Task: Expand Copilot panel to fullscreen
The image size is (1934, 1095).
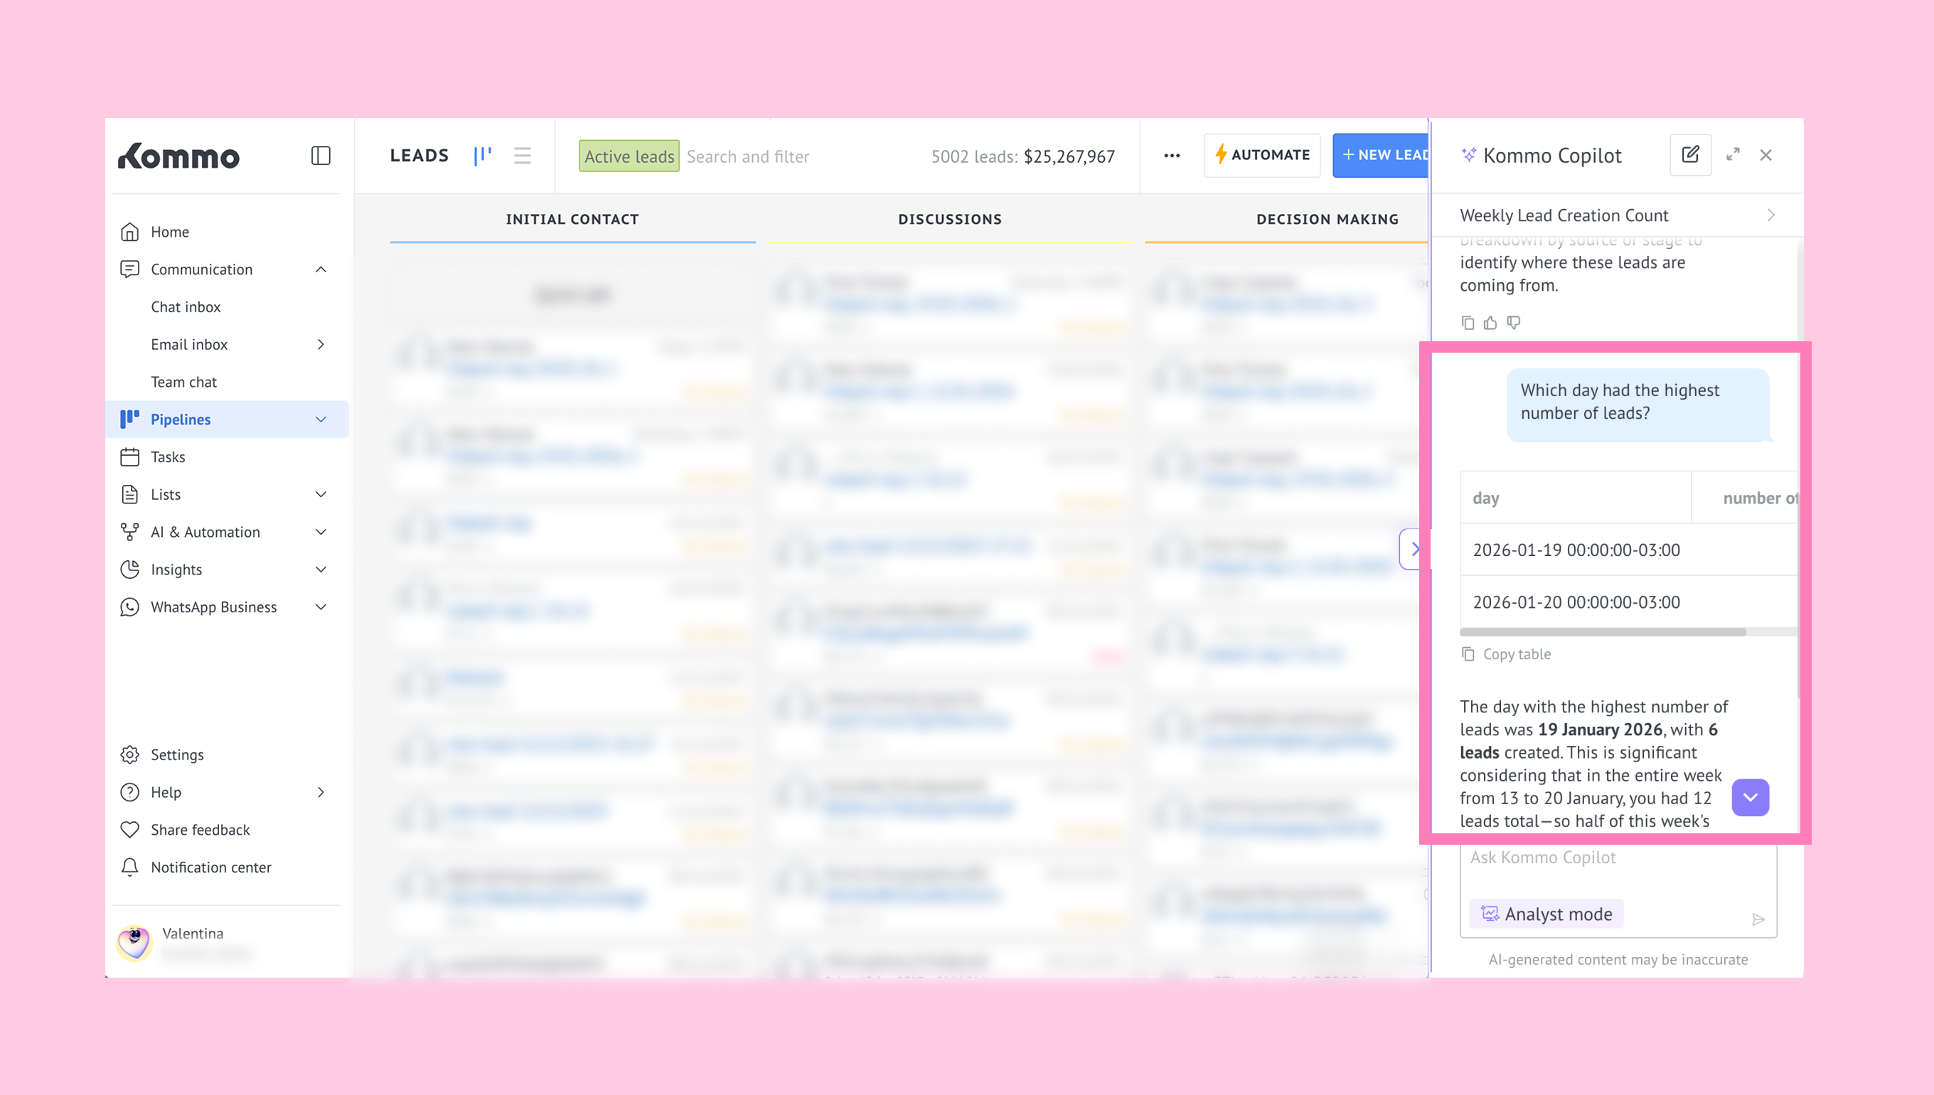Action: (x=1733, y=155)
